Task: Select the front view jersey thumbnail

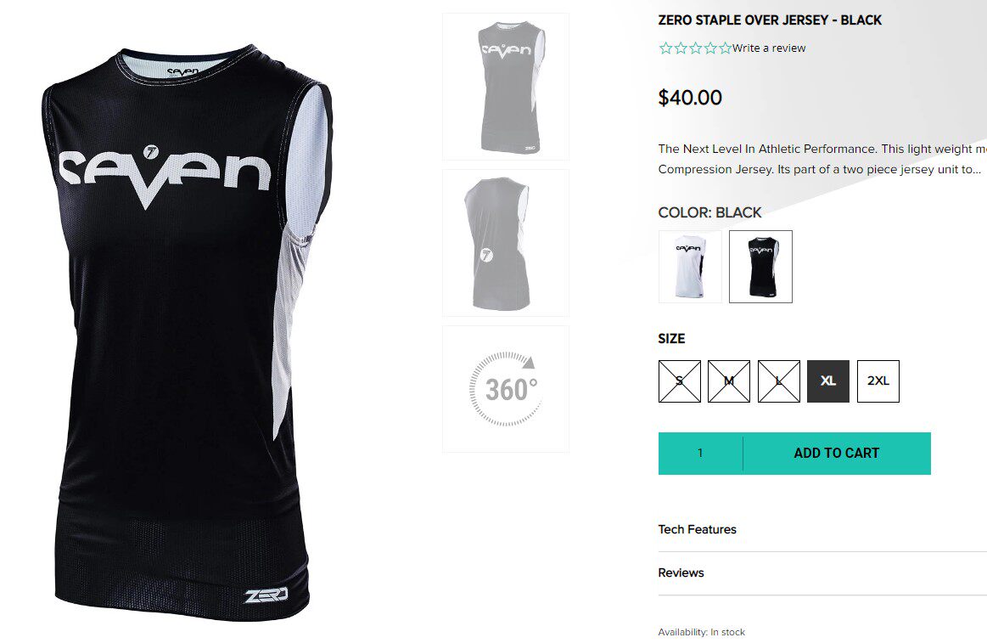Action: coord(506,87)
